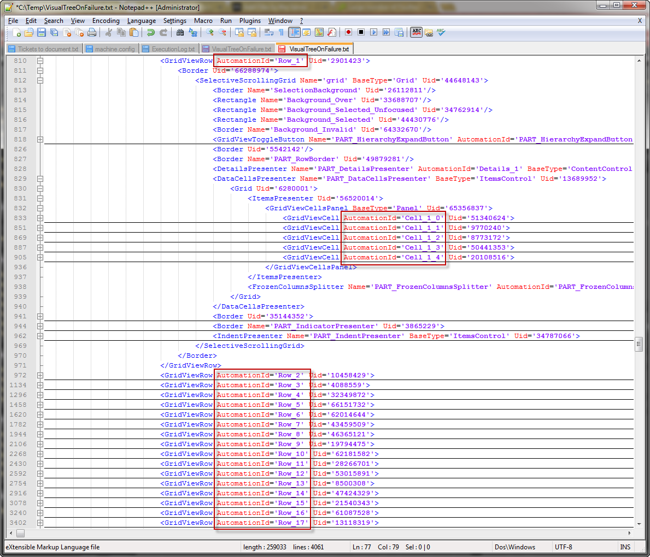650x557 pixels.
Task: Open Find with the binoculars icon
Action: tap(180, 33)
